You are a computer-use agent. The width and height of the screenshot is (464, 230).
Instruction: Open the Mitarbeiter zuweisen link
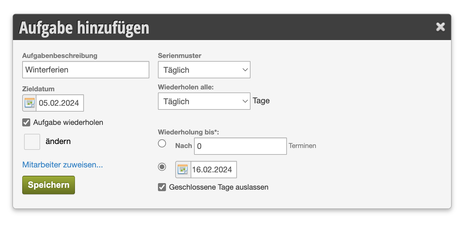click(63, 165)
